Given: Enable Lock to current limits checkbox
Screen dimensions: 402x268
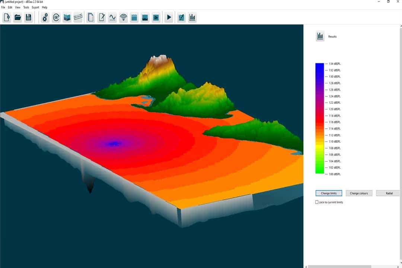Looking at the screenshot, I should 317,202.
